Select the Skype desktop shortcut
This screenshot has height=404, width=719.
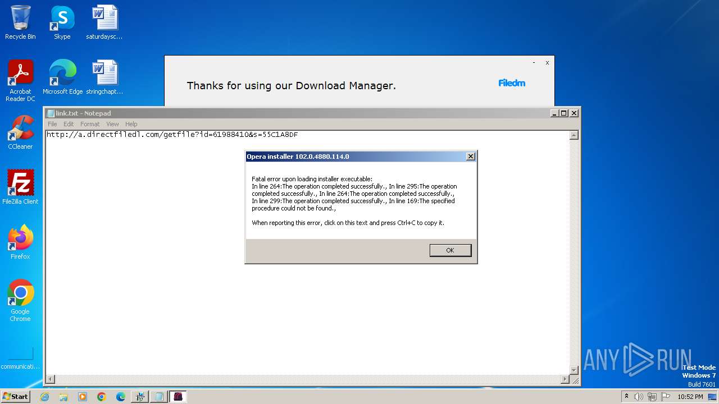coord(62,22)
